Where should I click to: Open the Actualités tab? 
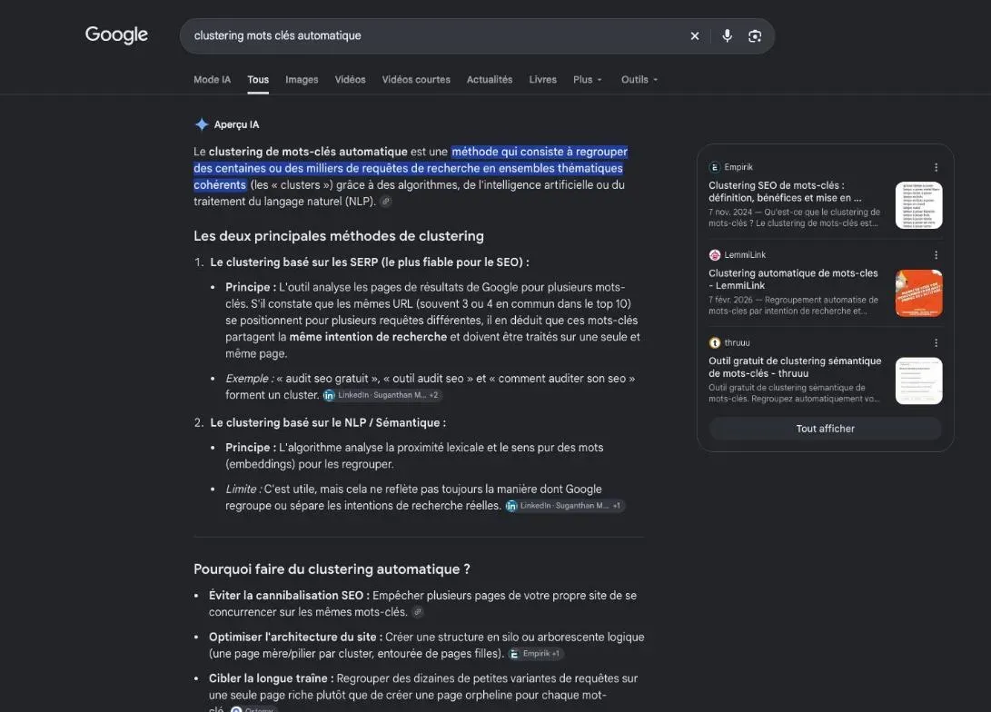pyautogui.click(x=490, y=80)
